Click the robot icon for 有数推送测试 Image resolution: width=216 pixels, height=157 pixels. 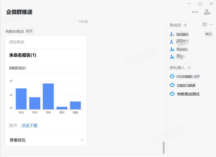172,94
